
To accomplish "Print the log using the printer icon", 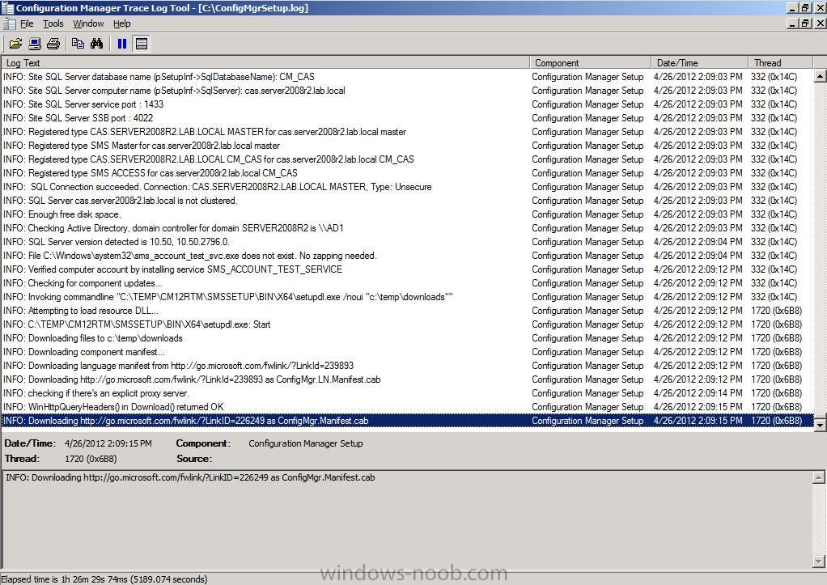I will point(53,44).
